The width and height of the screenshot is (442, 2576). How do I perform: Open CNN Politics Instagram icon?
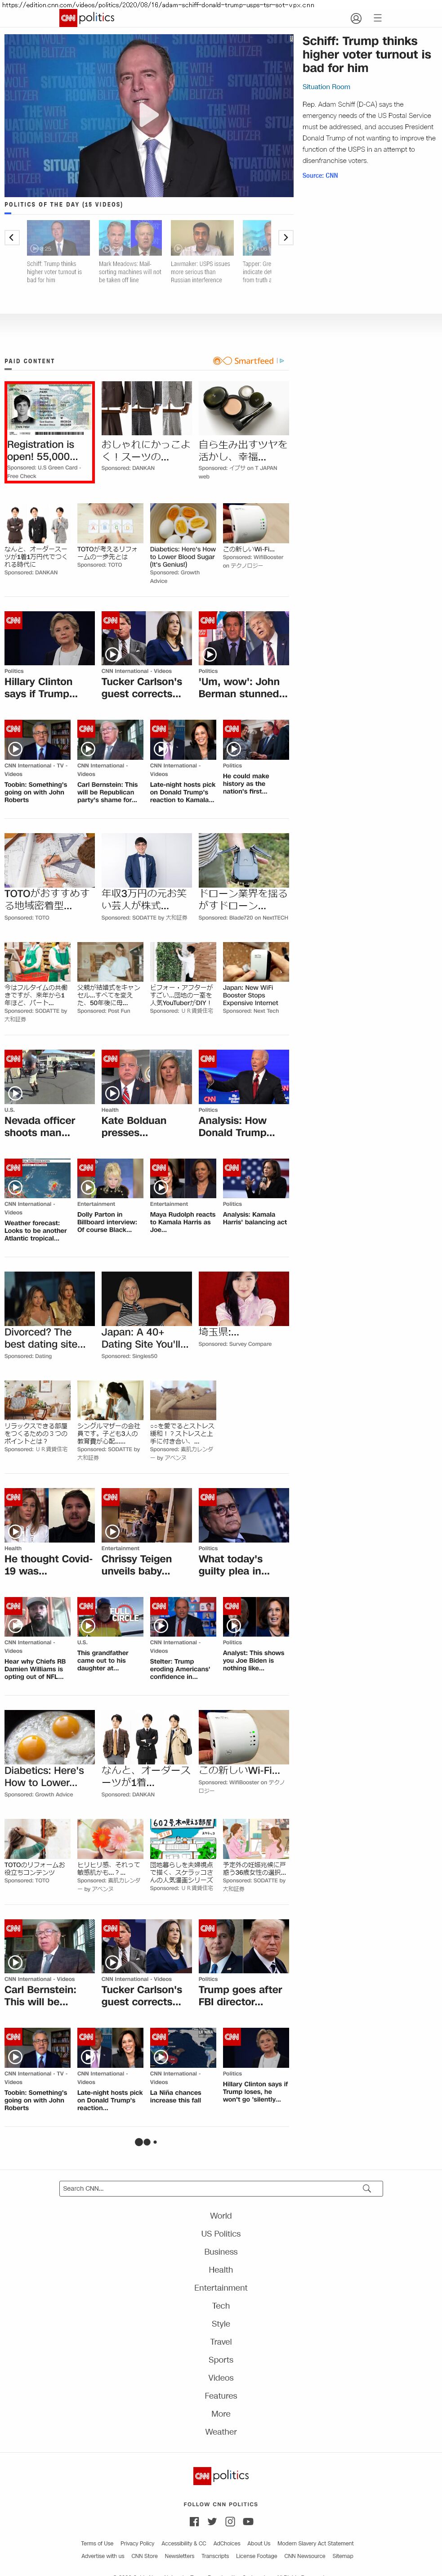pos(230,2521)
